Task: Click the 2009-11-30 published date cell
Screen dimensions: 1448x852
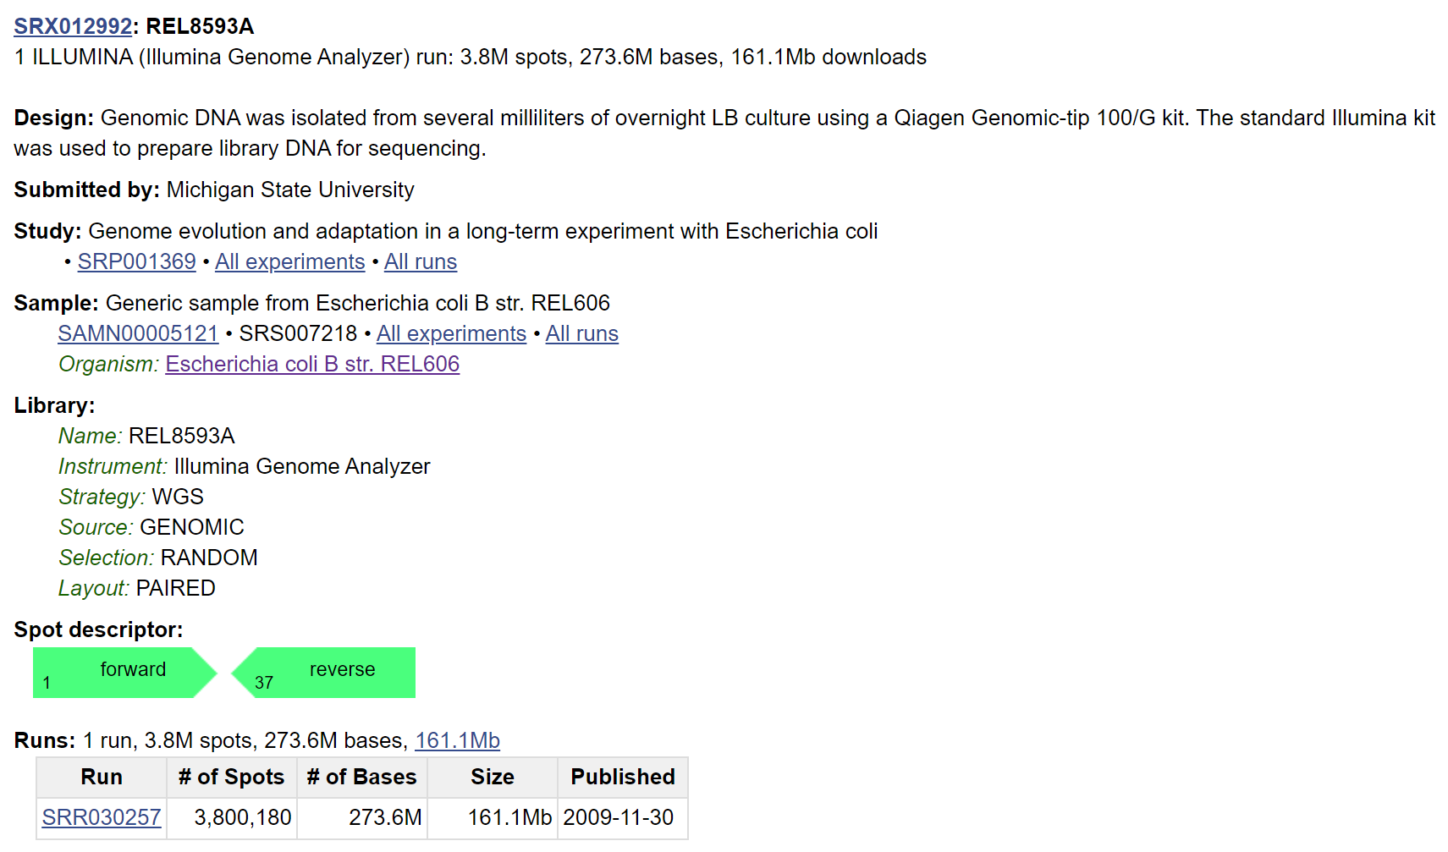Action: (618, 818)
